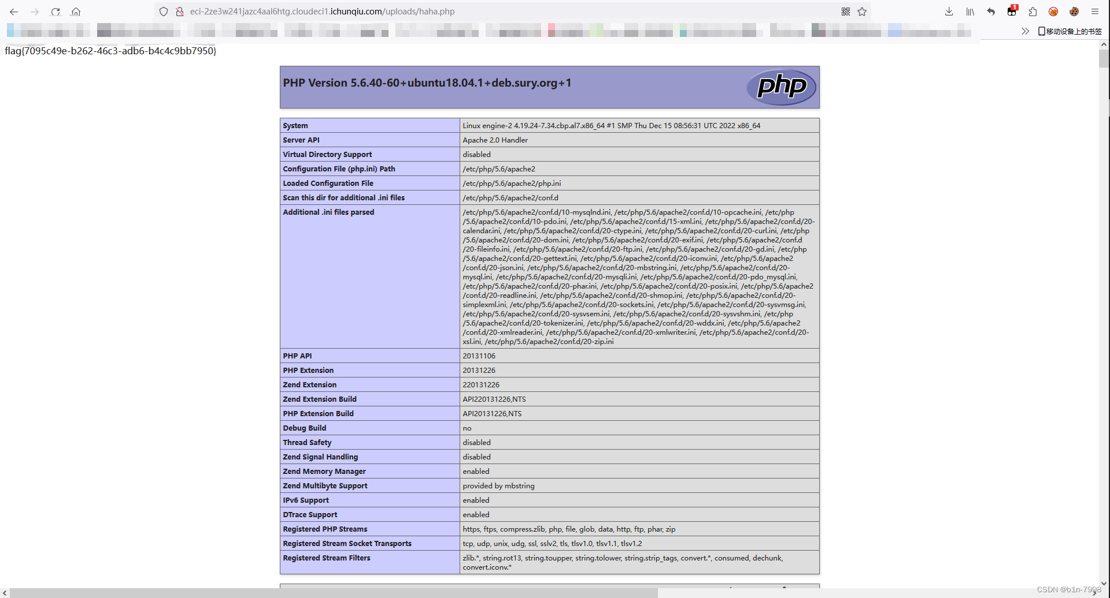1110x598 pixels.
Task: Click the vertical scrollbar thumb
Action: pyautogui.click(x=1104, y=59)
